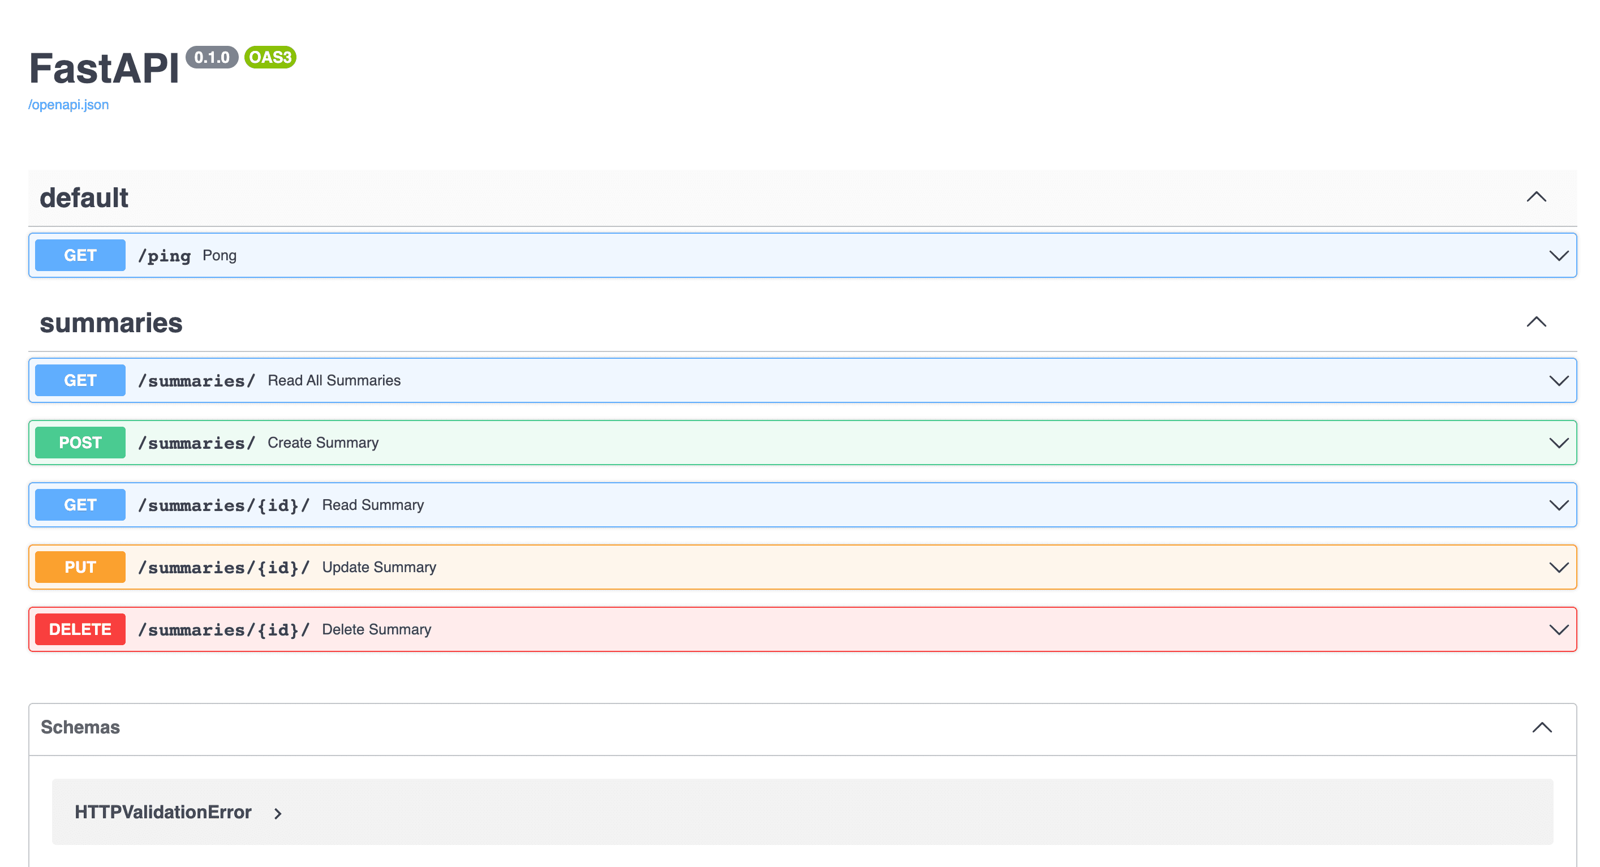Expand DELETE Delete Summary arrow
1600x867 pixels.
click(x=1558, y=629)
